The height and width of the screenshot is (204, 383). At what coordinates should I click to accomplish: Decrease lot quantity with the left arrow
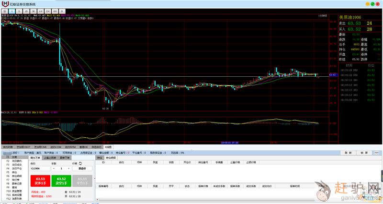(54, 168)
